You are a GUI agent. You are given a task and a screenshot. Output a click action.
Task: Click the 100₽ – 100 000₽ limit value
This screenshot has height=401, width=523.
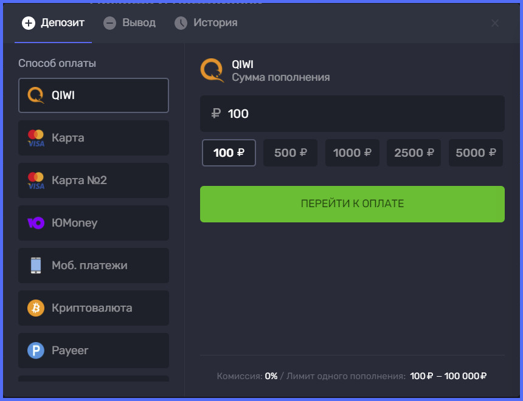[448, 376]
